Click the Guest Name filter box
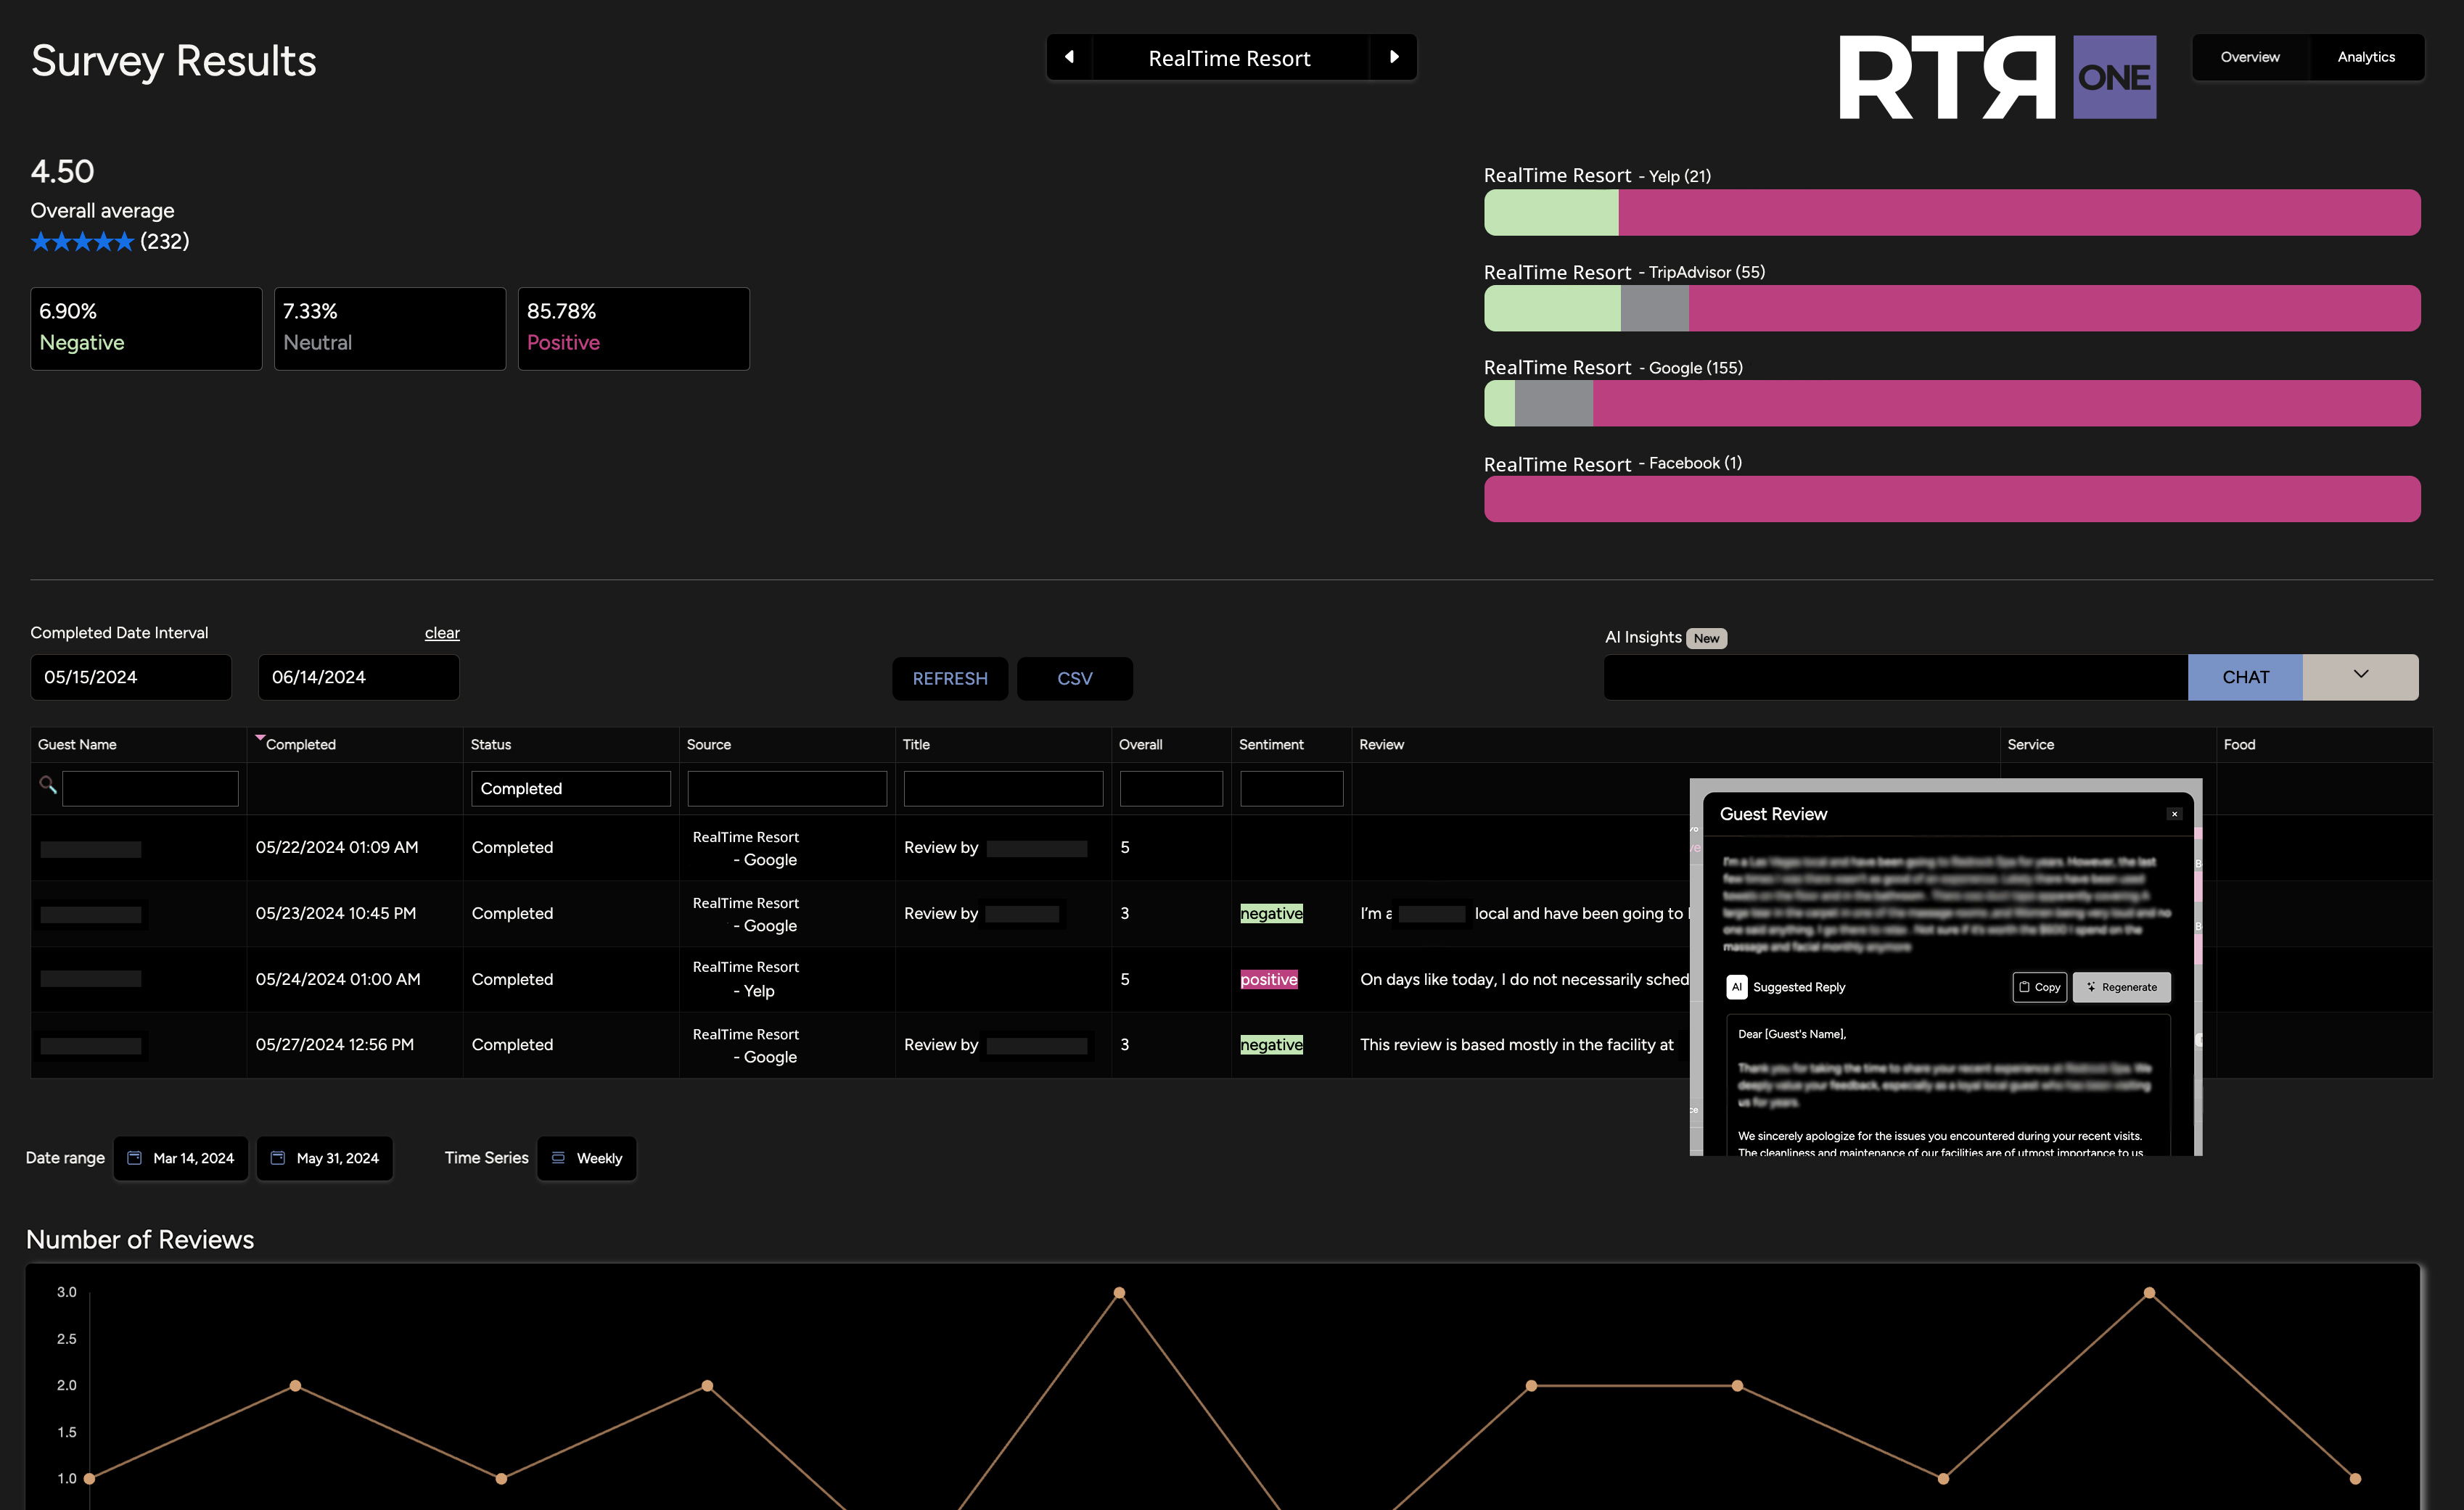2464x1510 pixels. 150,788
